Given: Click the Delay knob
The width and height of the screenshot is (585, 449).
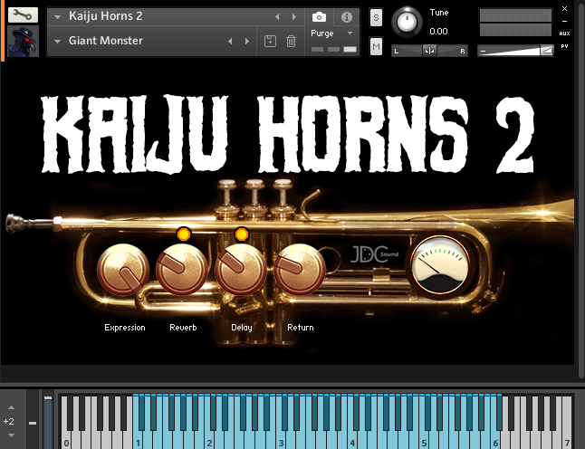Looking at the screenshot, I should click(x=241, y=269).
